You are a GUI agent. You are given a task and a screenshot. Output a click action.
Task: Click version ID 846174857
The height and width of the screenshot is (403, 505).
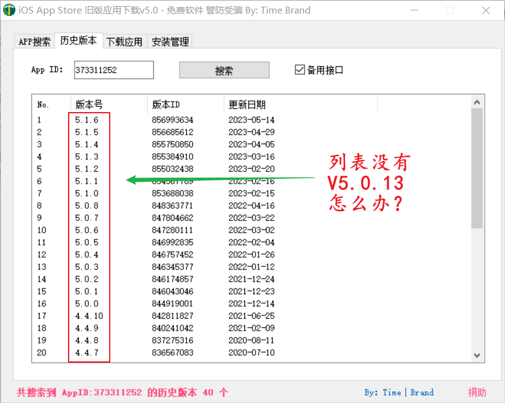pyautogui.click(x=173, y=279)
